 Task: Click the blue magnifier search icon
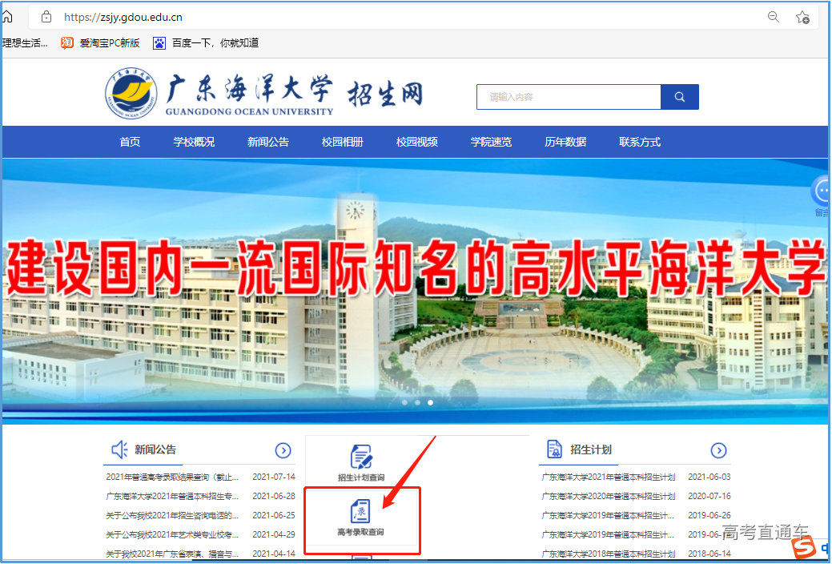[x=679, y=96]
